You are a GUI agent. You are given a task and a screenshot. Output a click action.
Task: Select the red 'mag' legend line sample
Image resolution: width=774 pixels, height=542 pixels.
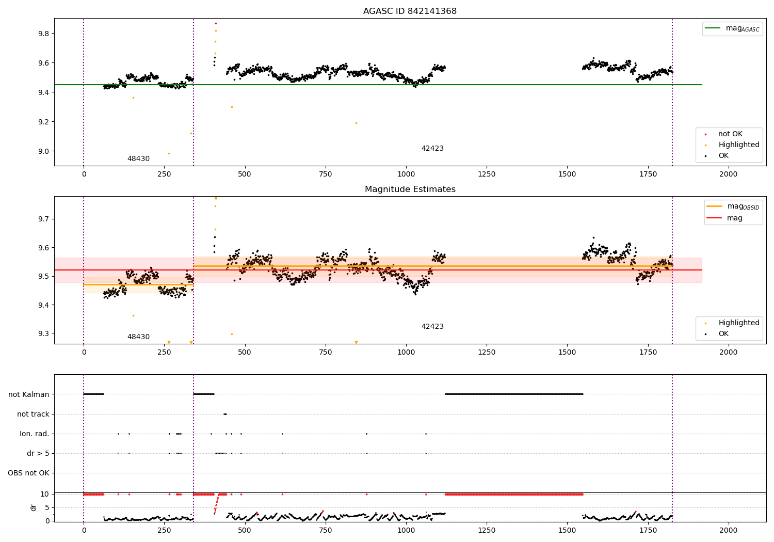coord(715,218)
